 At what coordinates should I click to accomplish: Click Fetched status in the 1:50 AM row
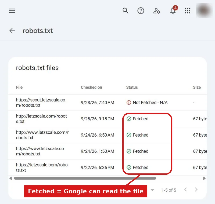pyautogui.click(x=141, y=151)
